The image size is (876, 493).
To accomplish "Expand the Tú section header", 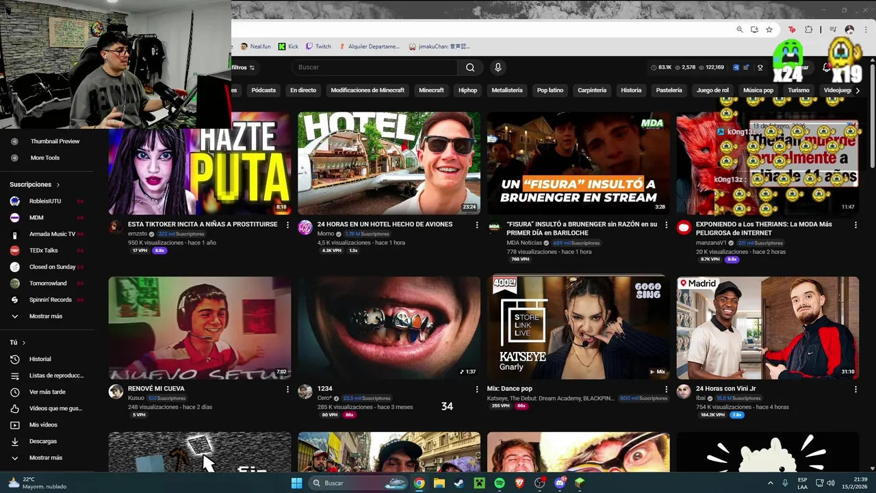I will [18, 342].
